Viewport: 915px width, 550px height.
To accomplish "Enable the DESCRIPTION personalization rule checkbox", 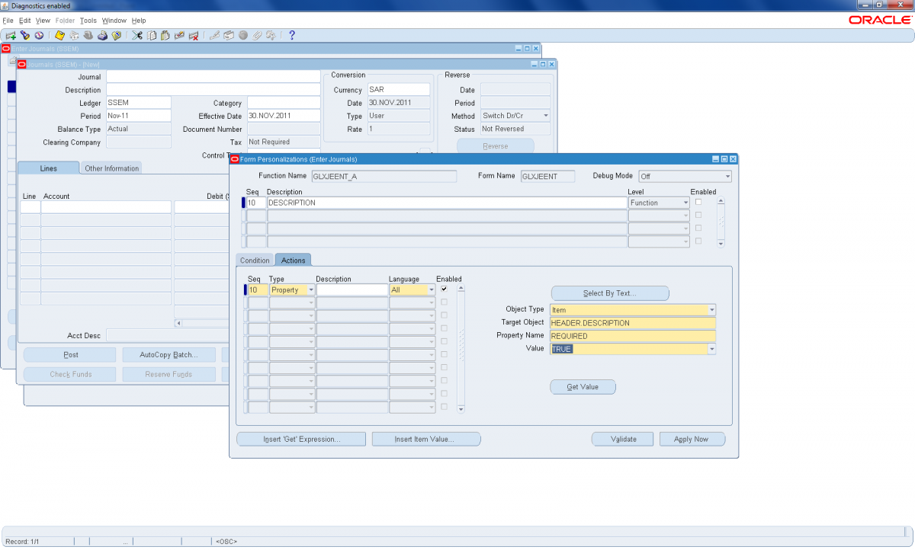I will click(x=698, y=202).
